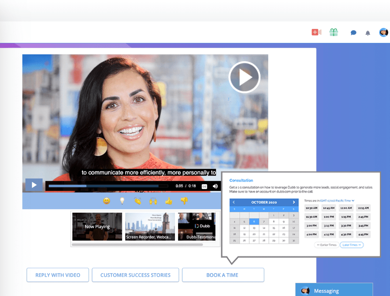
Task: Choose the 2:45 PM time slot
Action: (x=363, y=217)
